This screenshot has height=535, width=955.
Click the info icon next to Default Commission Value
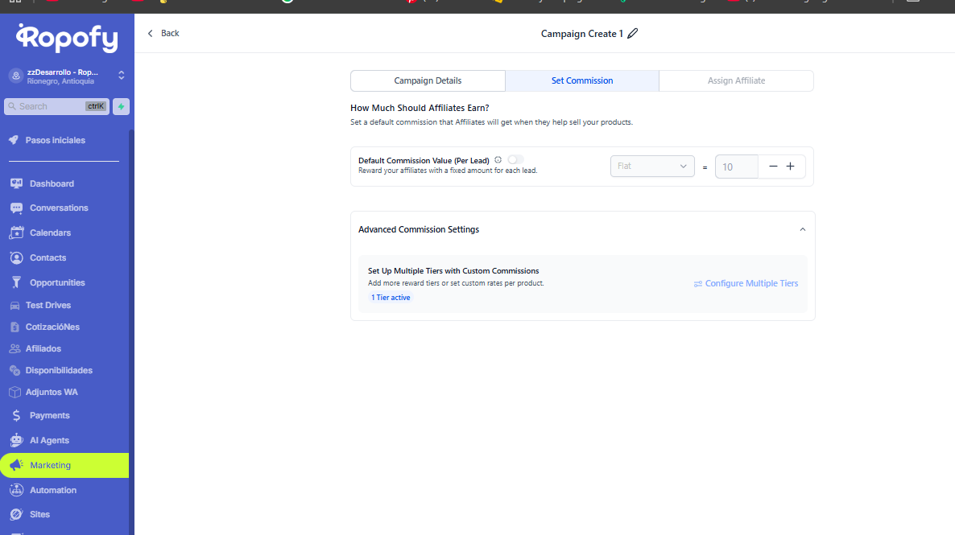[498, 160]
